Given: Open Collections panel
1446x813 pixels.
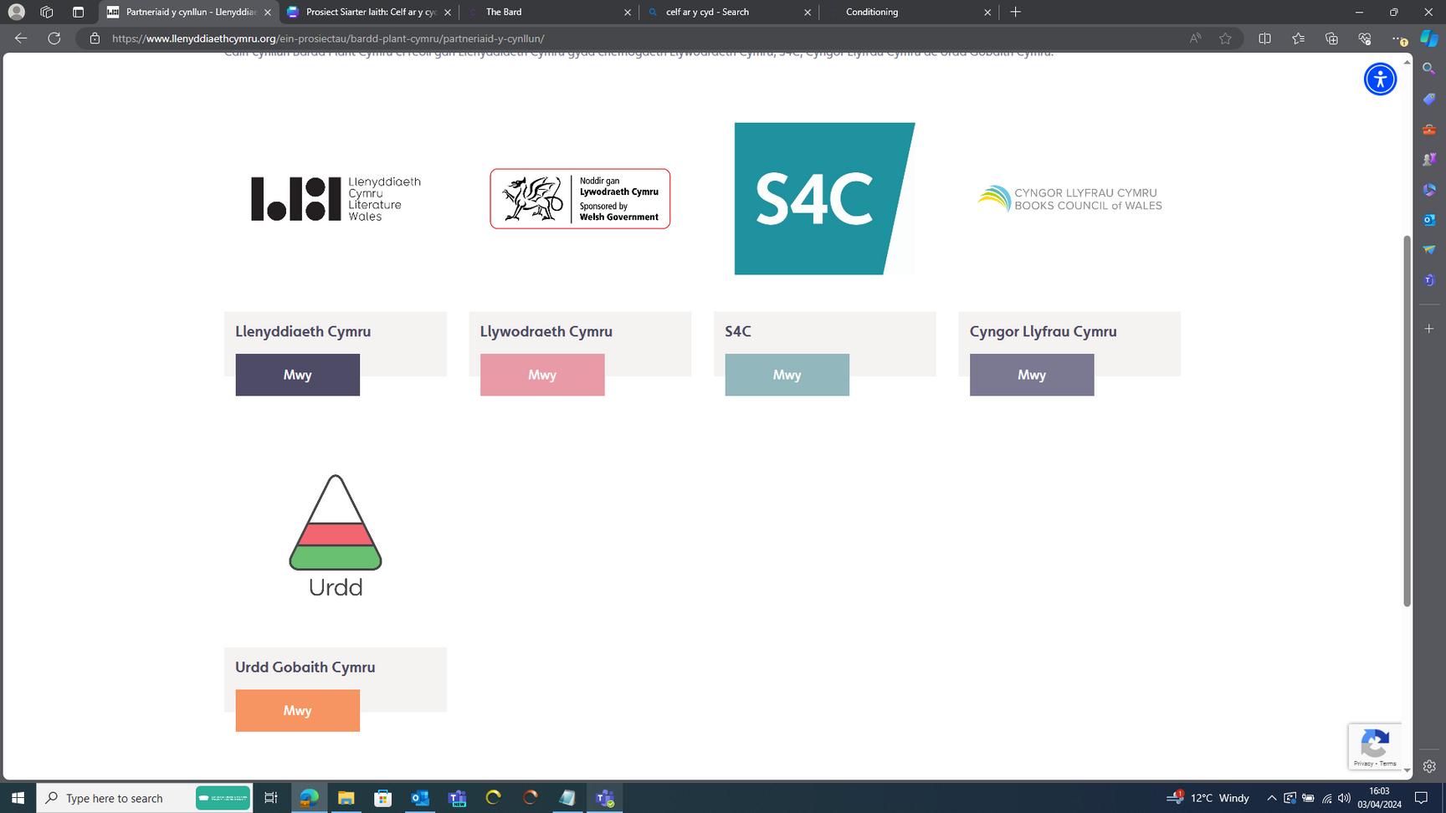Looking at the screenshot, I should (1331, 38).
